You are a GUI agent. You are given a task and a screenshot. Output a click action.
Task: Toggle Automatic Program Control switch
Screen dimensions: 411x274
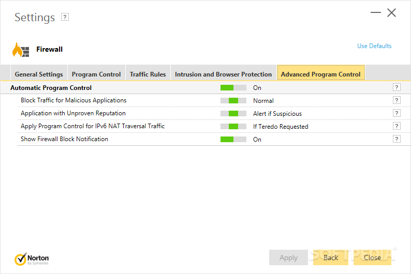click(x=233, y=88)
